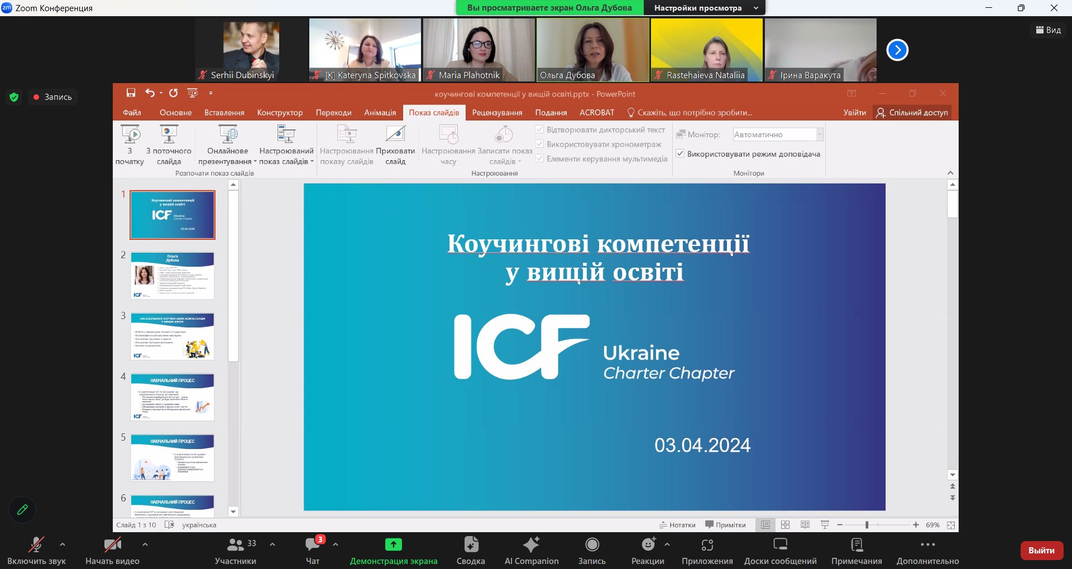1072x569 pixels.
Task: Open Custom slide show dropdown
Action: click(286, 145)
